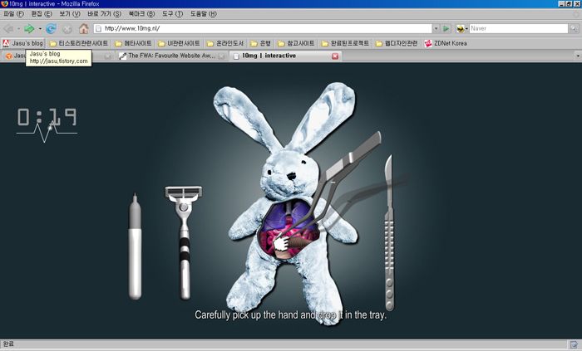The image size is (582, 351).
Task: Expand the address bar URL history dropdown
Action: coord(436,28)
